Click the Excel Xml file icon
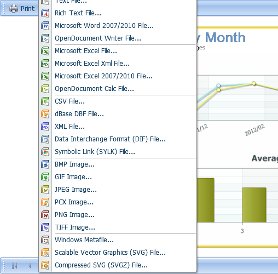278x274 pixels. (x=45, y=64)
